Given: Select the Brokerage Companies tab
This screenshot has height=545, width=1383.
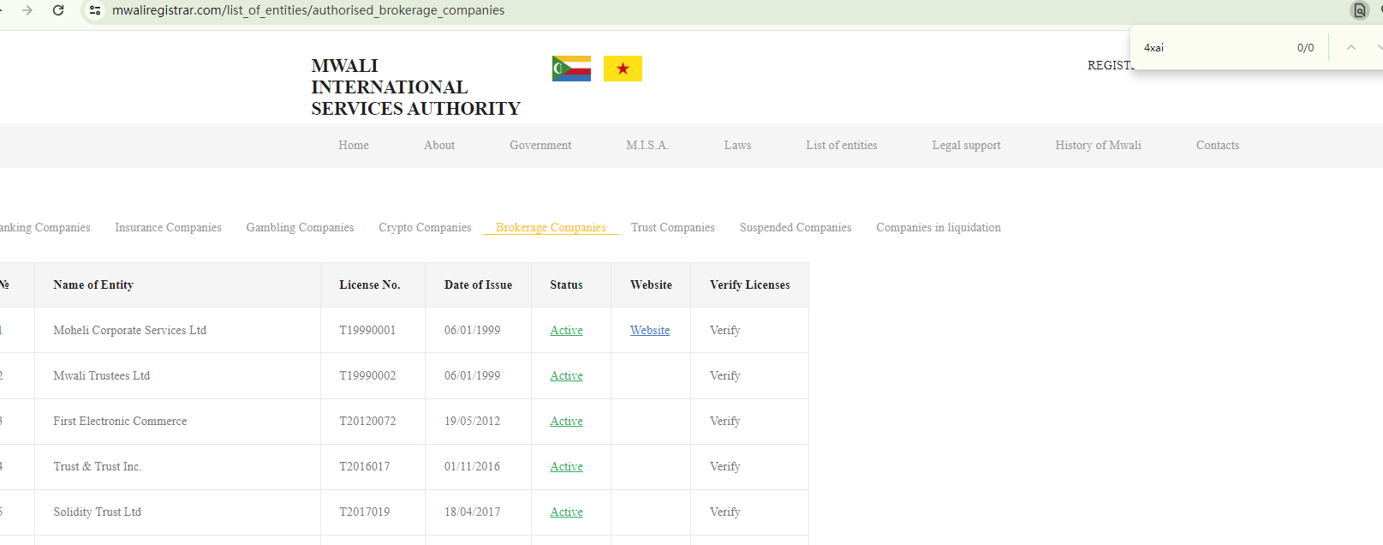Looking at the screenshot, I should (551, 228).
